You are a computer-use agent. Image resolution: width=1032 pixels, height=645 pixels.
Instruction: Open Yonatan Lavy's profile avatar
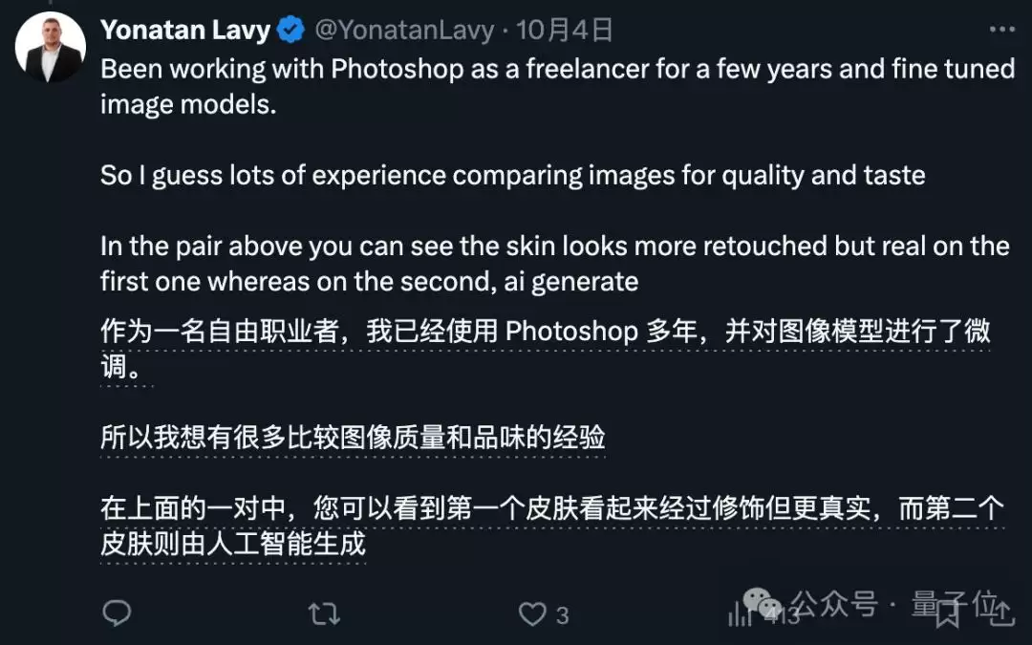[x=51, y=47]
